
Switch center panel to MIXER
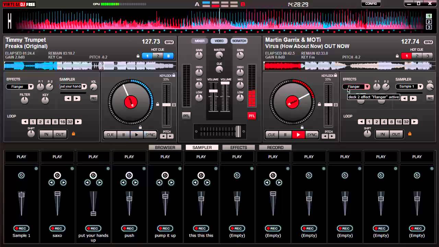200,41
